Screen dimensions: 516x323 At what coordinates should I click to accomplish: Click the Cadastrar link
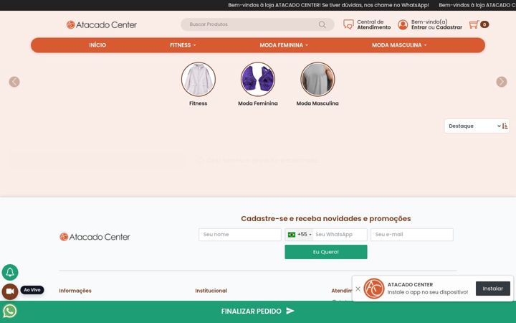[449, 27]
